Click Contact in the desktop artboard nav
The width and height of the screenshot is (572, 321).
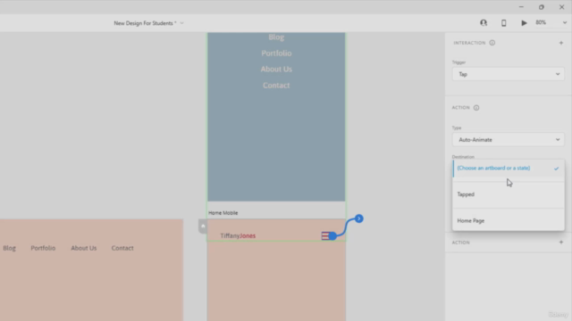[122, 248]
